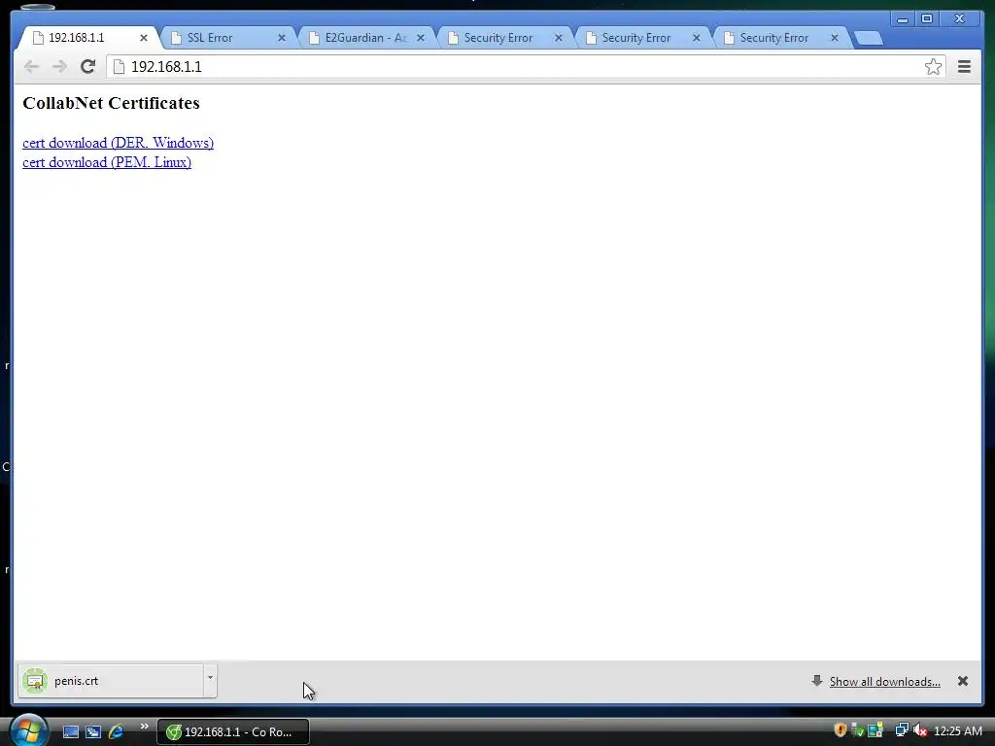995x746 pixels.
Task: Click the 192.168.1.1 taskbar button
Action: coord(233,731)
